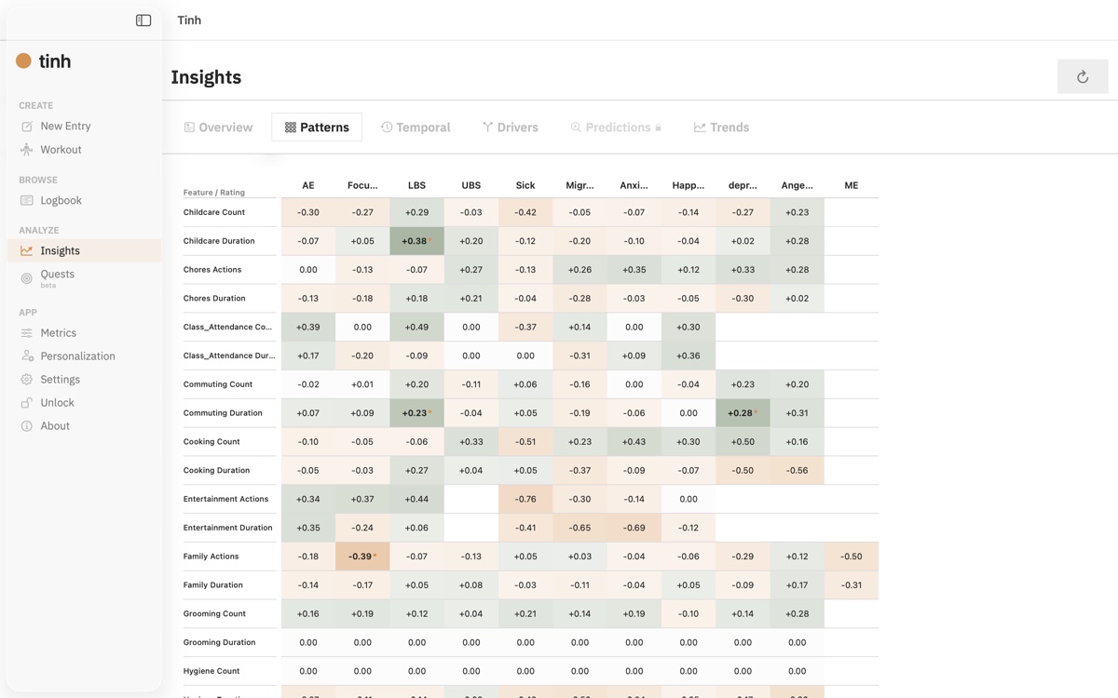This screenshot has height=698, width=1118.
Task: Click the Predictions magnifier icon
Action: [576, 128]
